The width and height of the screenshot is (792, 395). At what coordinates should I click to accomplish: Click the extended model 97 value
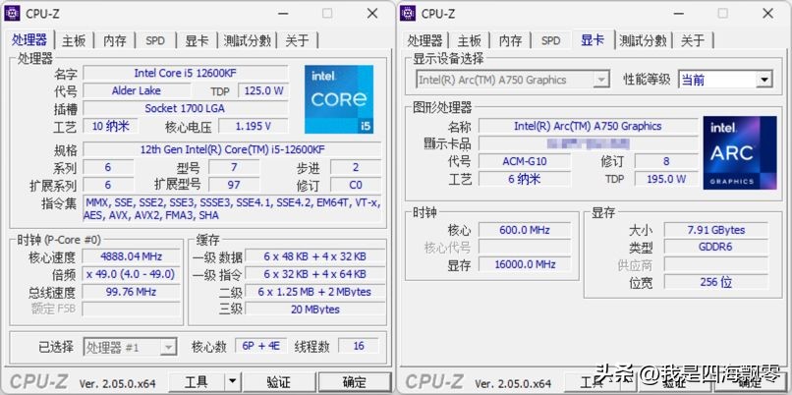[234, 185]
